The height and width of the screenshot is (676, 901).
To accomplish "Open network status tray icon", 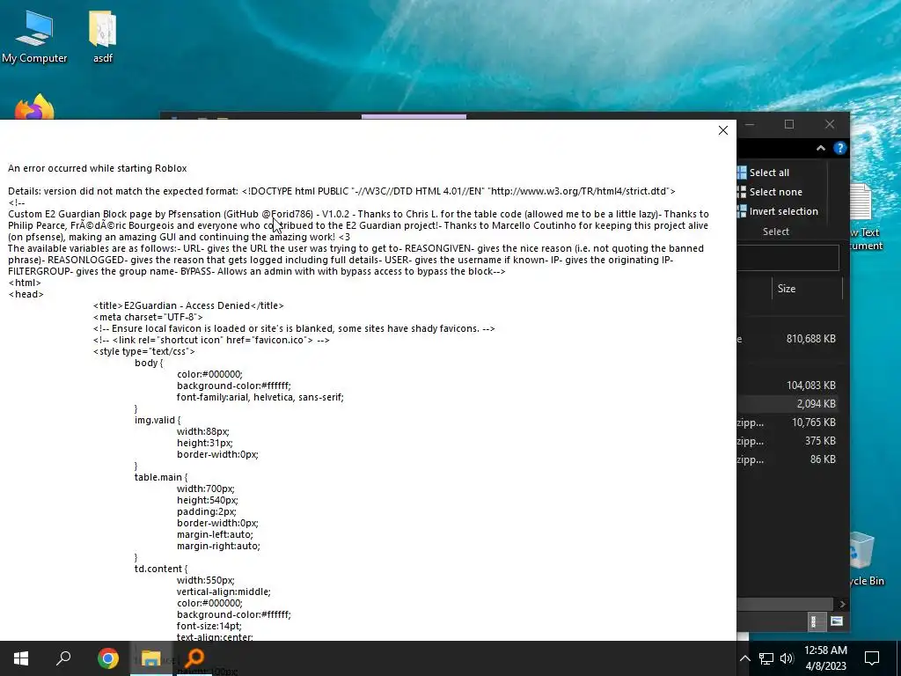I will pos(766,658).
